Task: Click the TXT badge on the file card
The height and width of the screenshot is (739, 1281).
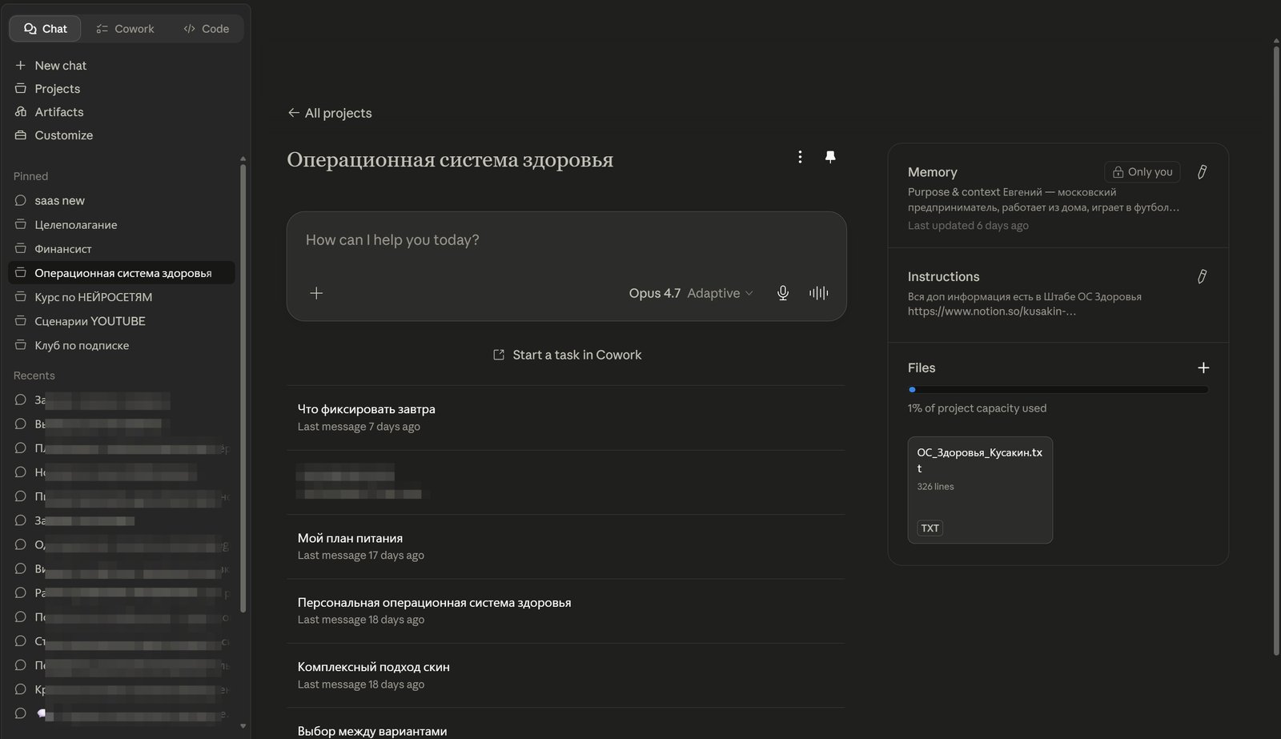Action: 930,528
